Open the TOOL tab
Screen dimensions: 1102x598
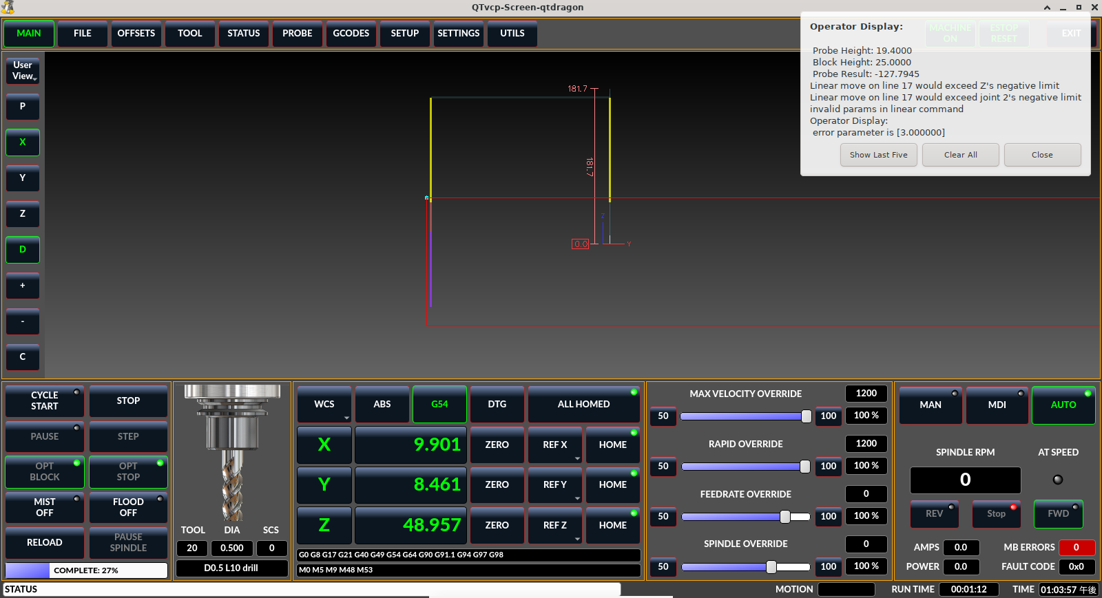tap(190, 34)
